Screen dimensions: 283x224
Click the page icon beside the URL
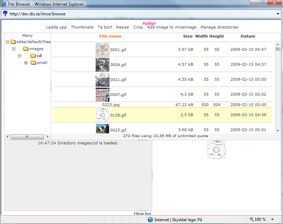pyautogui.click(x=5, y=14)
